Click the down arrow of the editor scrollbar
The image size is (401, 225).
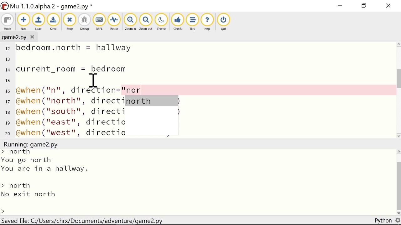tap(399, 136)
